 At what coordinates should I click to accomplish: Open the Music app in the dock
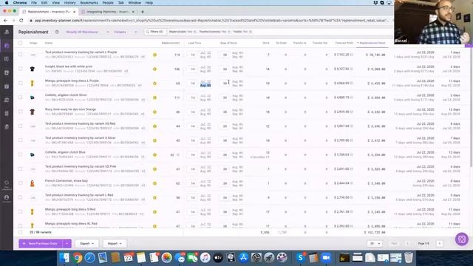point(205,258)
